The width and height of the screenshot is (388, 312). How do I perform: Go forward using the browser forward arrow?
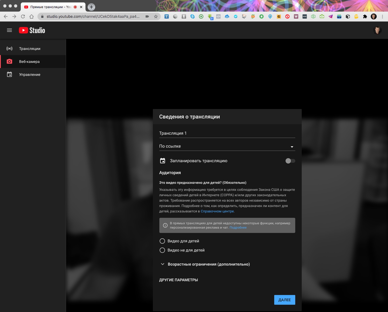point(14,16)
